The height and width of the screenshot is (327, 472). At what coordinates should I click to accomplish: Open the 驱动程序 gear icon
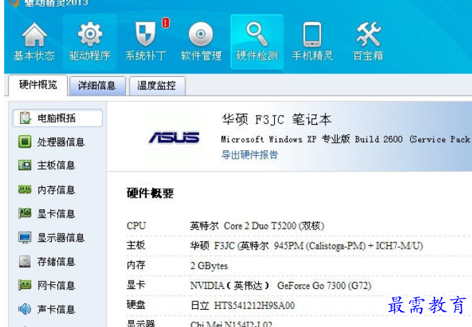tap(90, 34)
